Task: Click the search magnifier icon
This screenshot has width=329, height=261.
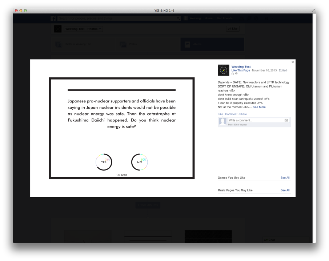Action: (178, 18)
